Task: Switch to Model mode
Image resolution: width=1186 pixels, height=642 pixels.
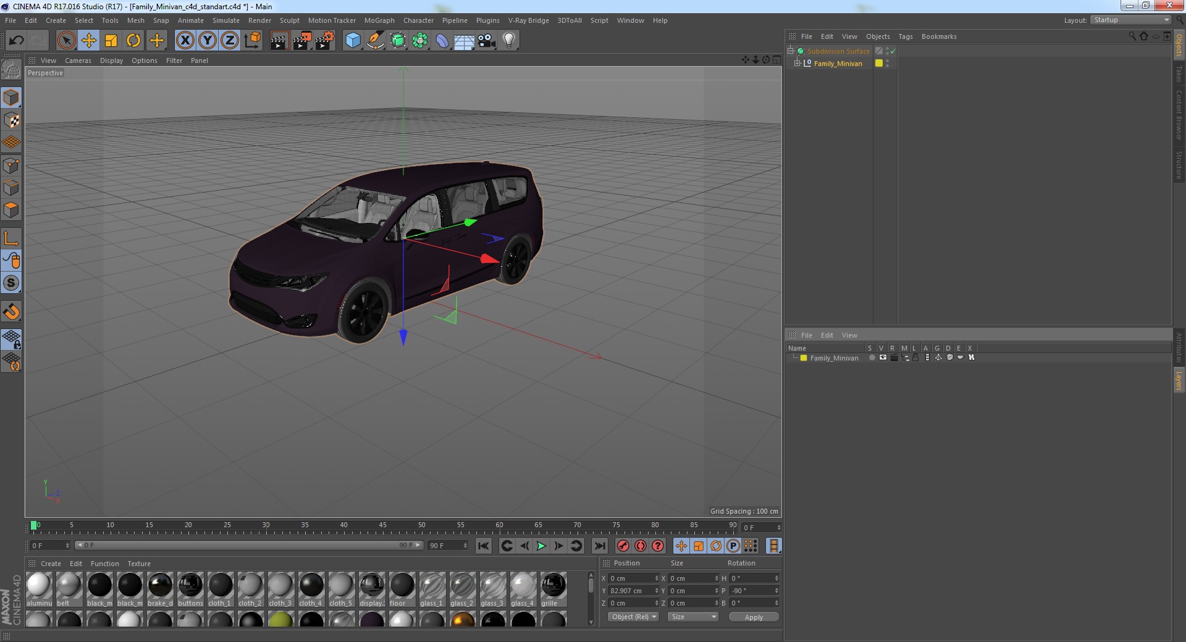Action: [11, 98]
